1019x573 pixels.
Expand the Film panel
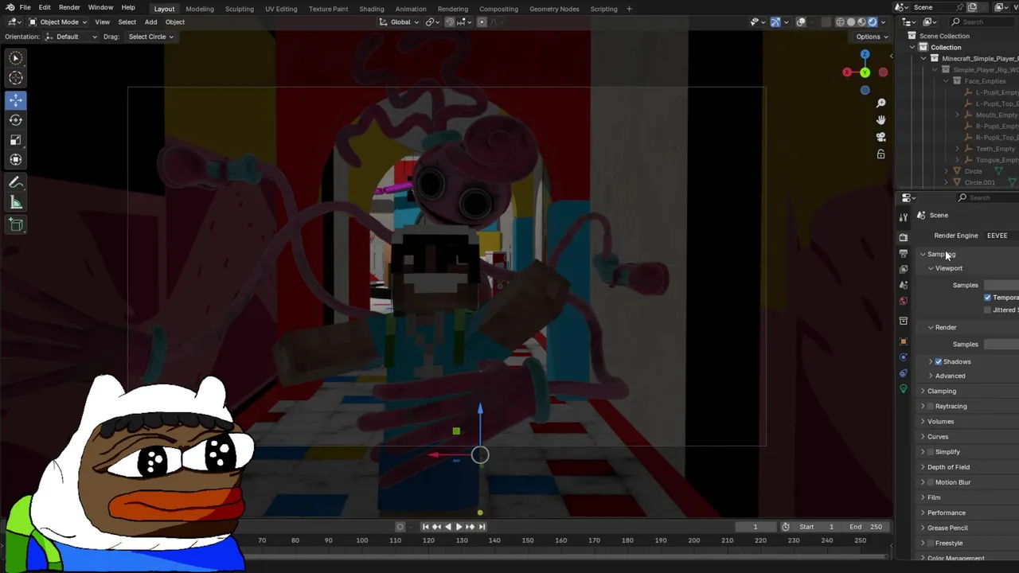click(x=934, y=497)
